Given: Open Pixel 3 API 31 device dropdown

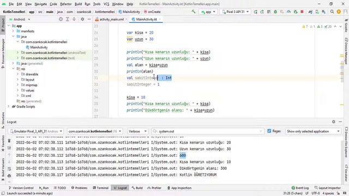Looking at the screenshot, I should click(x=236, y=12).
